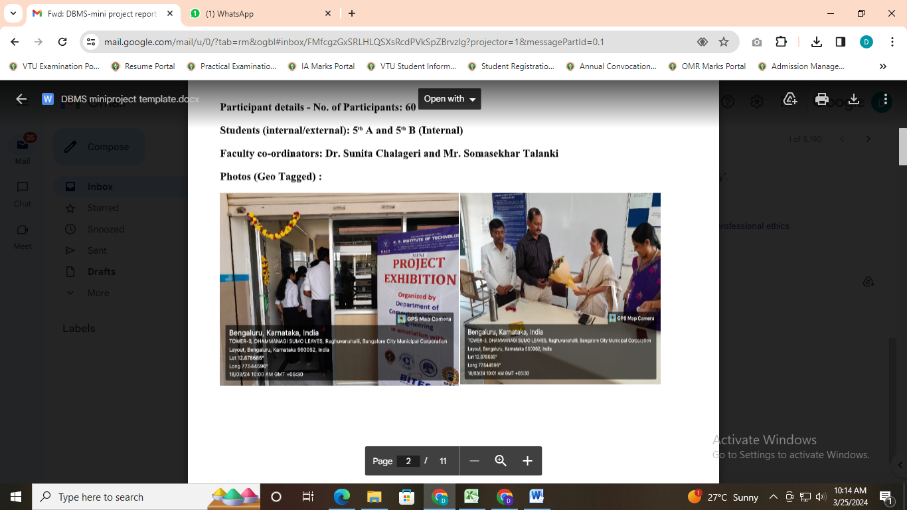Open File Explorer from taskbar
The height and width of the screenshot is (510, 907).
click(x=374, y=497)
